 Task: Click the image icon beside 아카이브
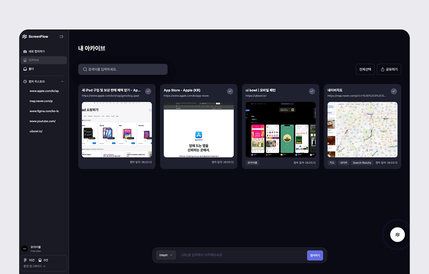click(x=25, y=60)
